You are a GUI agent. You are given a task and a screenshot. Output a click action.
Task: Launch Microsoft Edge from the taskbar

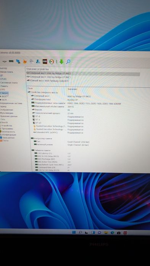point(112,233)
